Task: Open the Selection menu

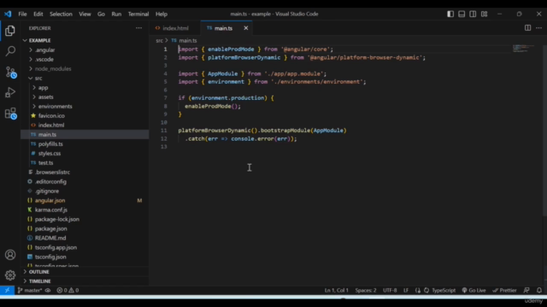Action: [x=61, y=14]
